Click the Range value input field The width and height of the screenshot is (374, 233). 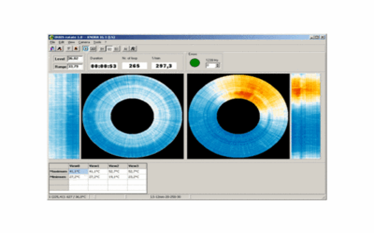pyautogui.click(x=75, y=66)
